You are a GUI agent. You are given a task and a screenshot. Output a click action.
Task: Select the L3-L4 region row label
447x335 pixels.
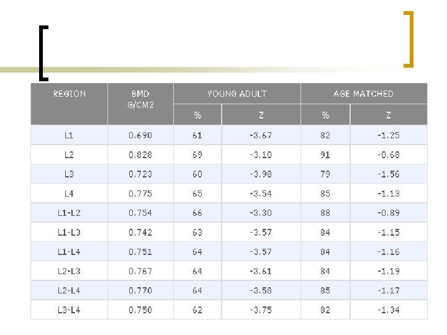pyautogui.click(x=70, y=310)
